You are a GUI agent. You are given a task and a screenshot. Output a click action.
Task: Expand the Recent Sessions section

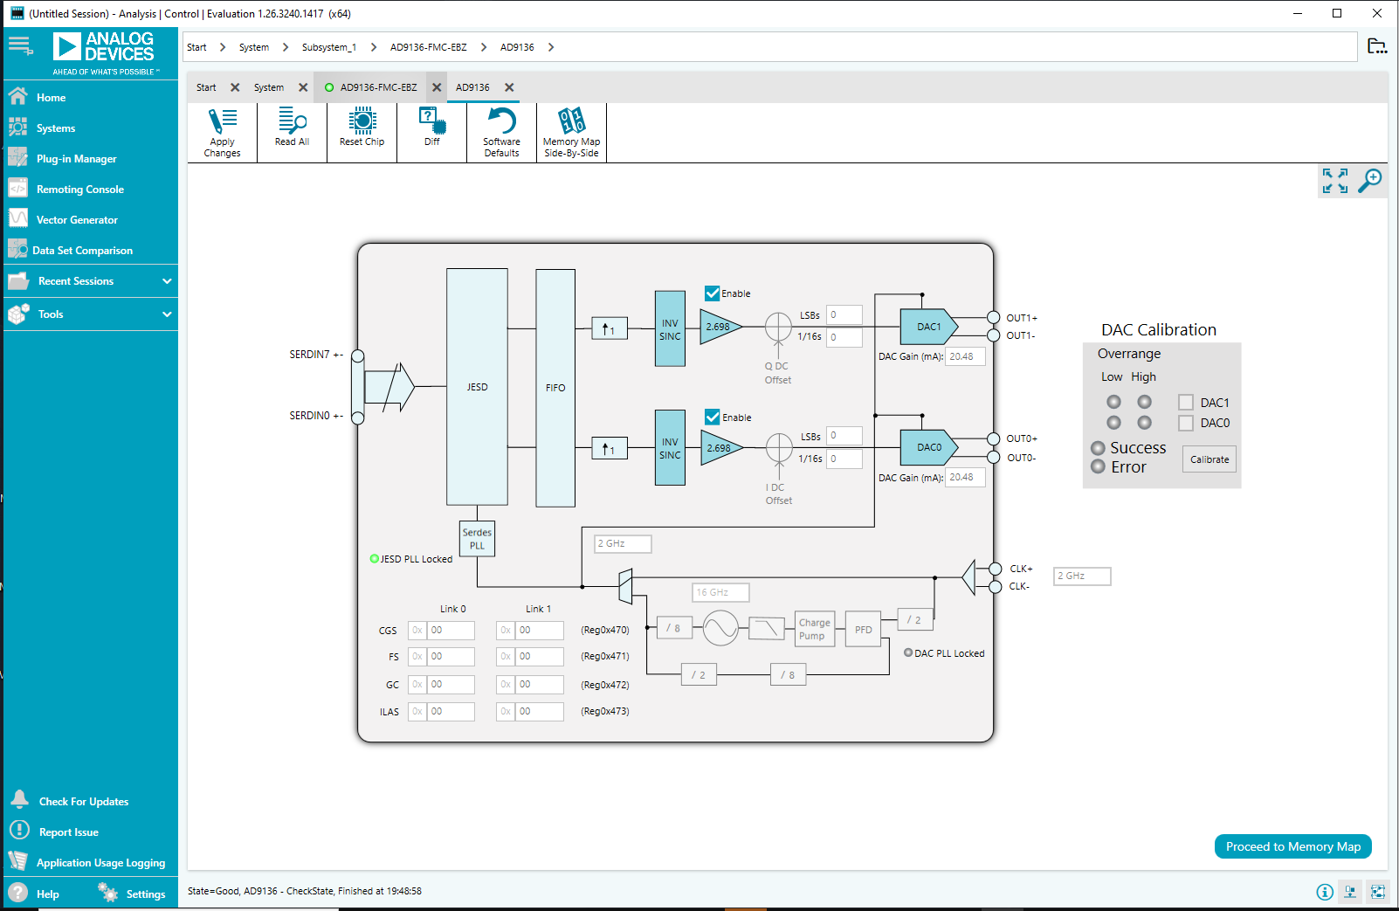tap(167, 281)
